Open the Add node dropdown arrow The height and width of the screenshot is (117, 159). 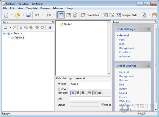10,27
